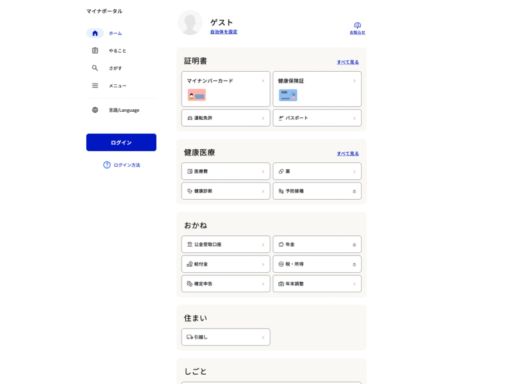Click the 自治体を設定 link
This screenshot has width=513, height=384.
224,32
